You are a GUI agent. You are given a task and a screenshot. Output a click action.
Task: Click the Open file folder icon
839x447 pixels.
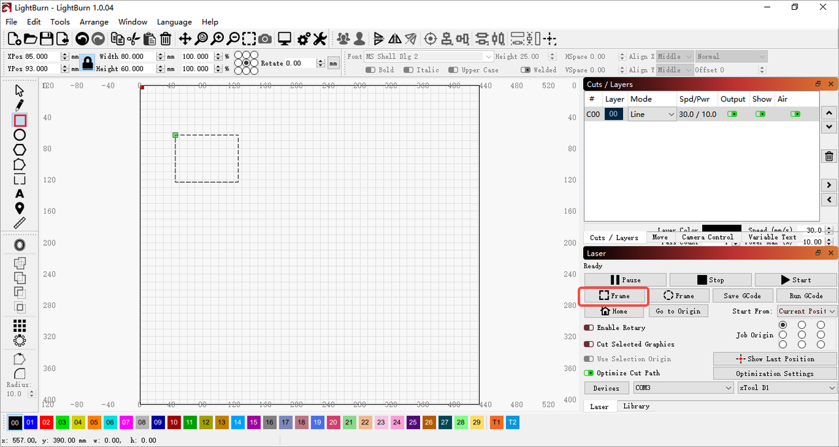pyautogui.click(x=30, y=39)
